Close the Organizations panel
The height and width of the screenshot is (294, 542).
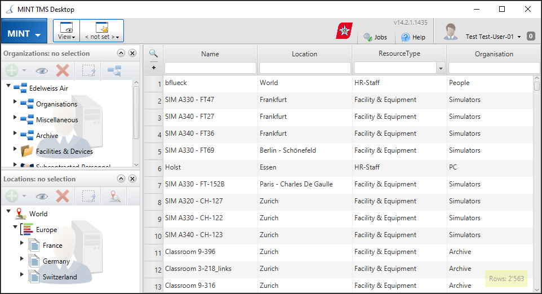tap(132, 53)
